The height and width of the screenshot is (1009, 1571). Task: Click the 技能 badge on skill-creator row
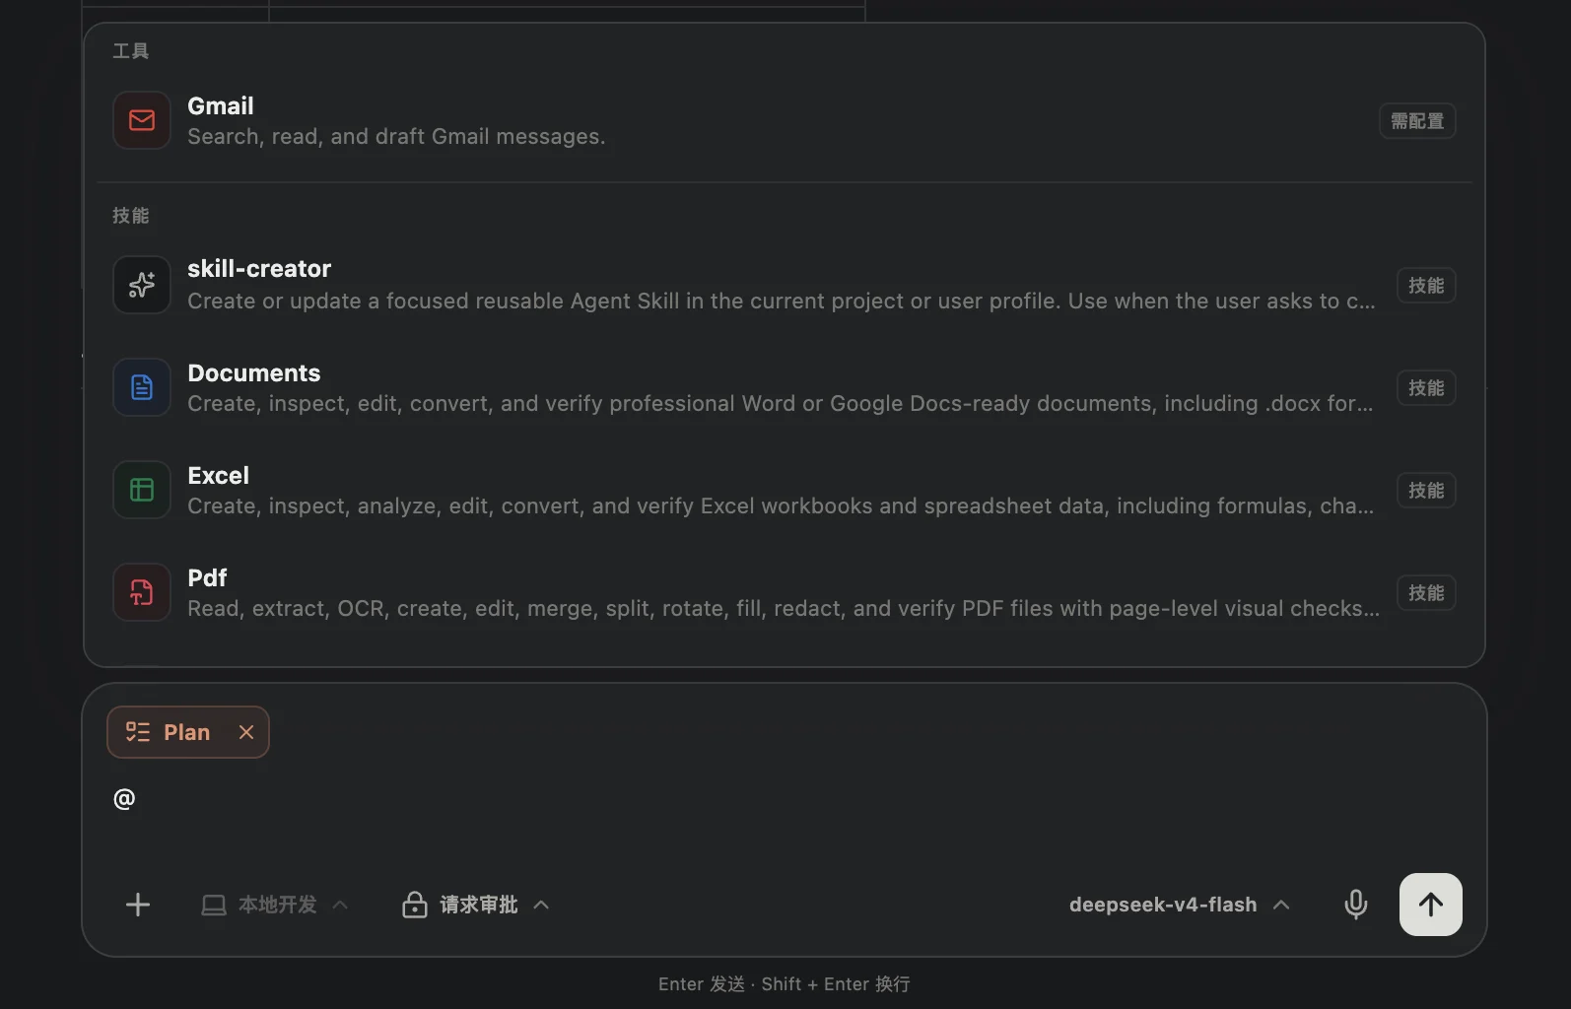pos(1426,286)
